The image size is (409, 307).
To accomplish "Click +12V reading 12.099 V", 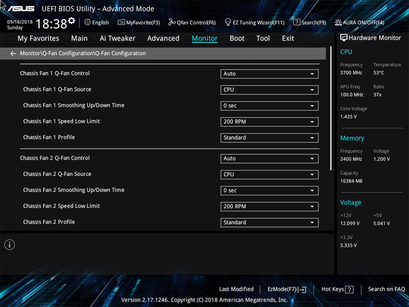I will pos(350,223).
